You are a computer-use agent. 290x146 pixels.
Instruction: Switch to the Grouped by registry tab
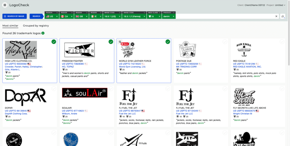pyautogui.click(x=36, y=26)
